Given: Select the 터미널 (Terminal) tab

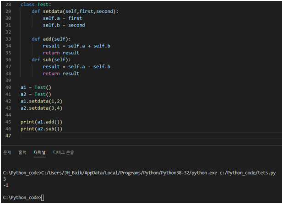Looking at the screenshot, I should 39,152.
